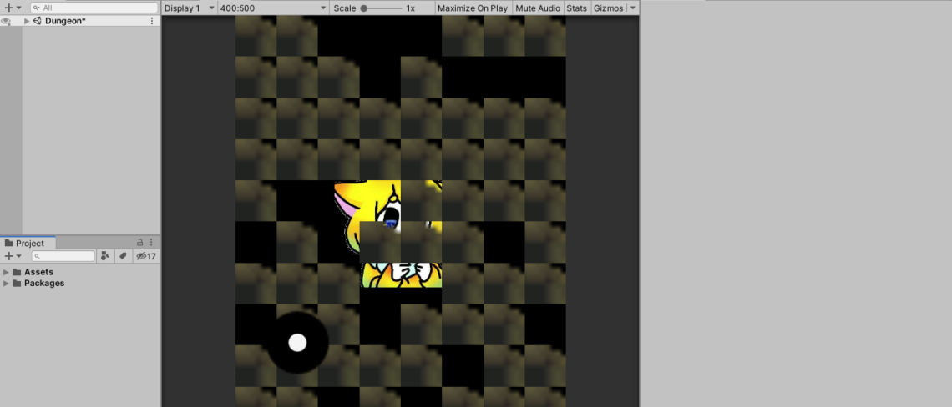Toggle Dungeon scene visibility eye icon
Image resolution: width=952 pixels, height=407 pixels.
pos(6,21)
